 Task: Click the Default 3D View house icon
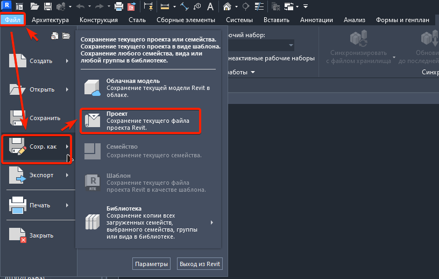tap(227, 6)
